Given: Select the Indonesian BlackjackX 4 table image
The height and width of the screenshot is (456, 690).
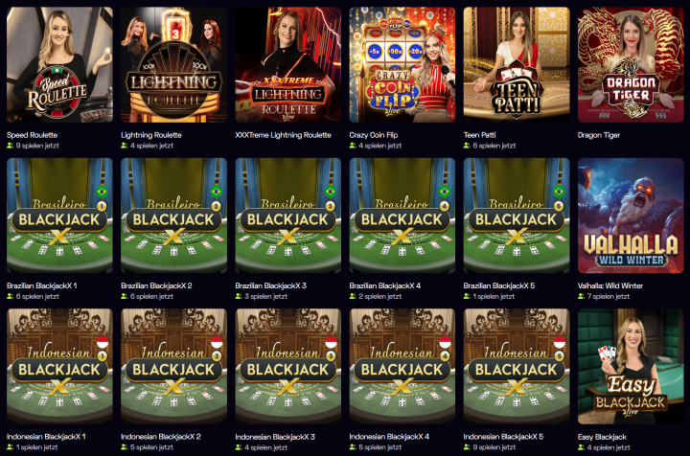Looking at the screenshot, I should tap(402, 366).
